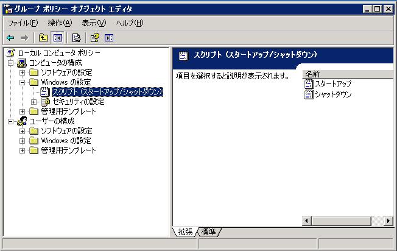
Task: Toggle the console tree show/hide icon
Action: coord(57,37)
